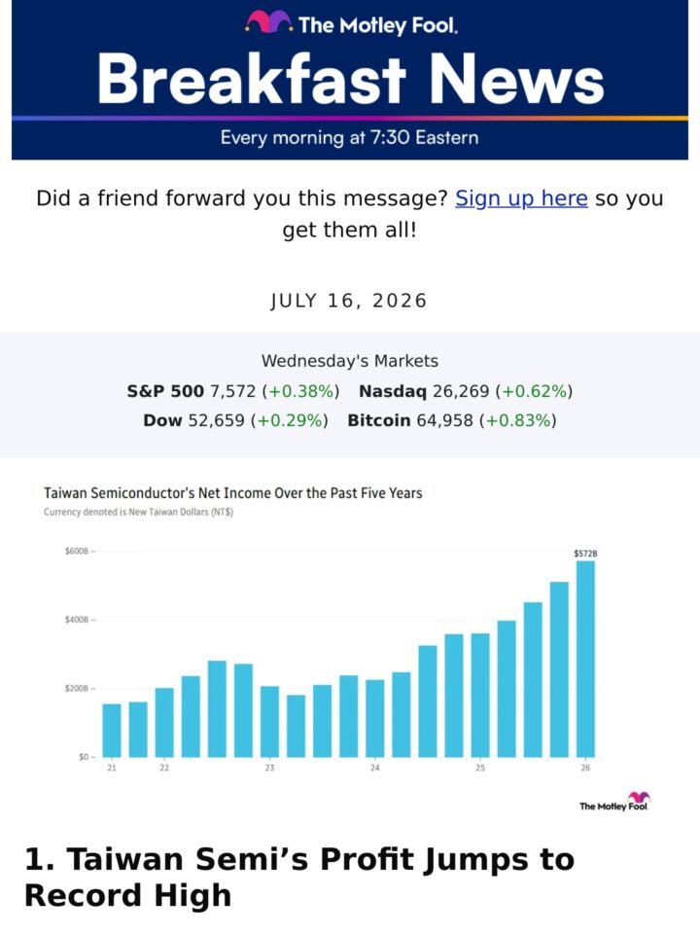Click the Breakfast News banner title
The width and height of the screenshot is (700, 934).
351,79
